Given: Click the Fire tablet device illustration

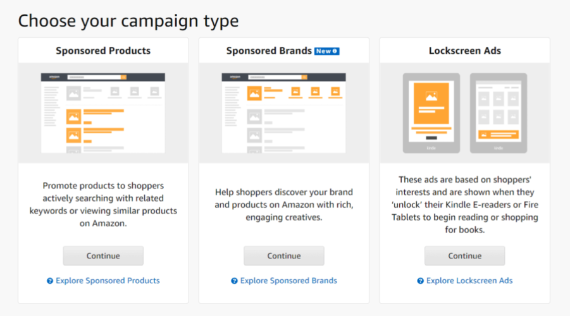Looking at the screenshot, I should coord(498,113).
